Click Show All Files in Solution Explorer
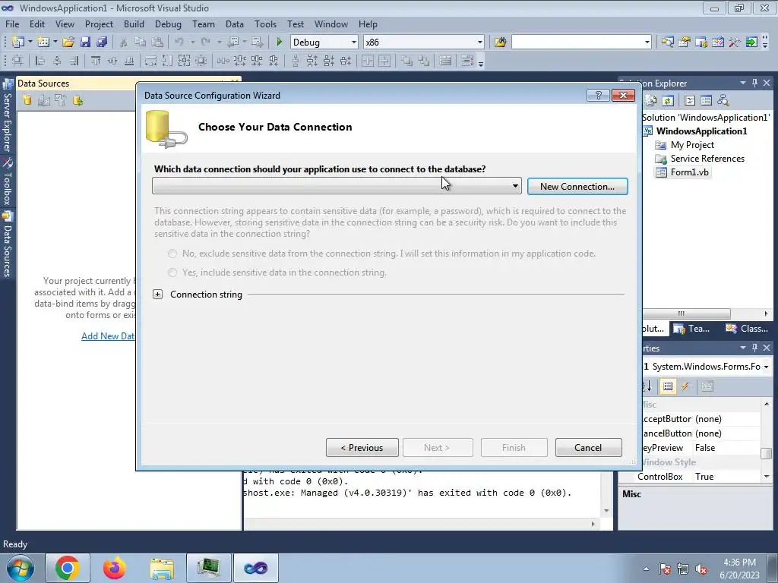The image size is (778, 583). point(651,101)
